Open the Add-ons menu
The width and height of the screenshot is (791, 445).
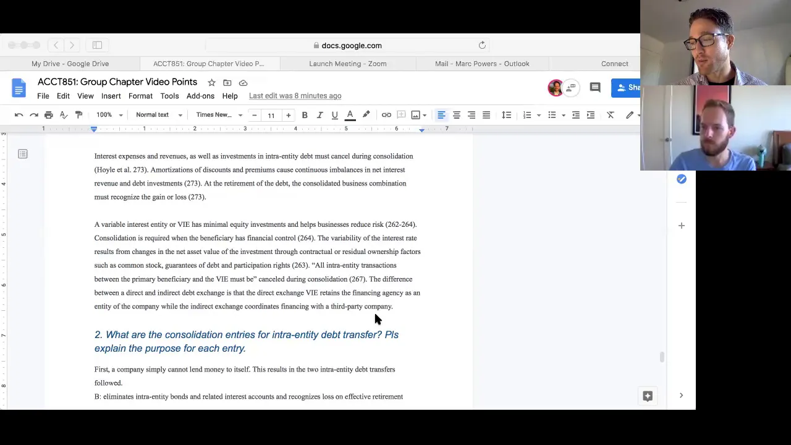point(200,96)
